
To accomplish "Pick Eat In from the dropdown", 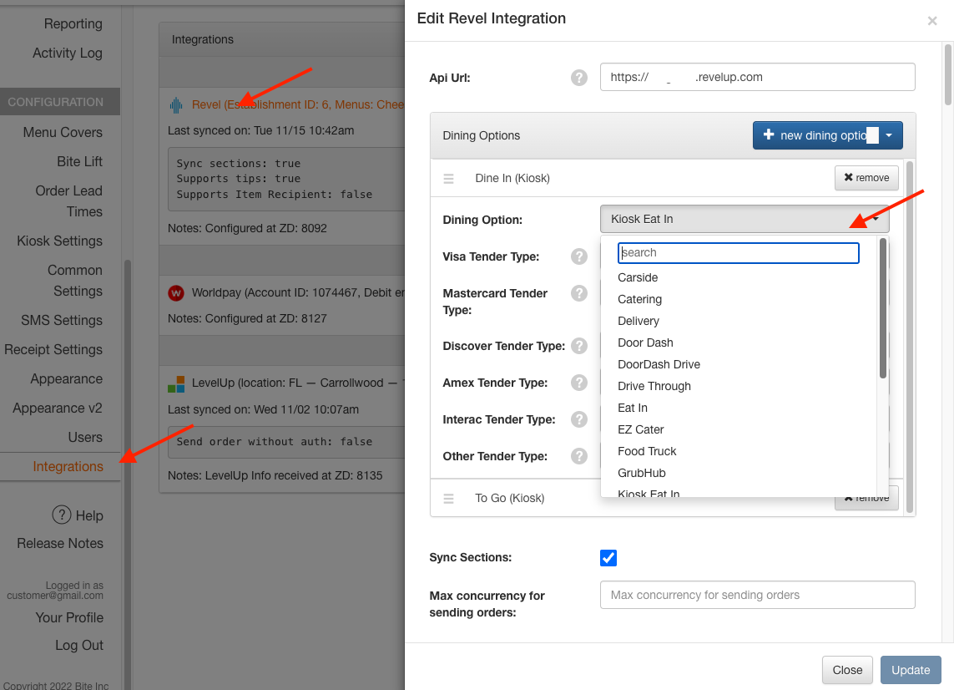I will coord(632,408).
